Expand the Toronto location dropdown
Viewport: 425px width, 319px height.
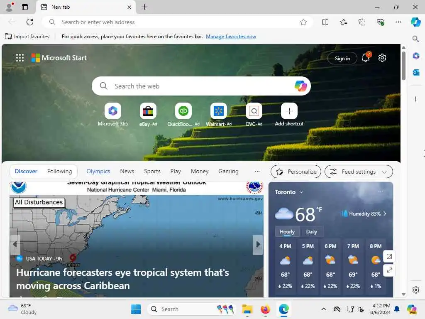289,192
